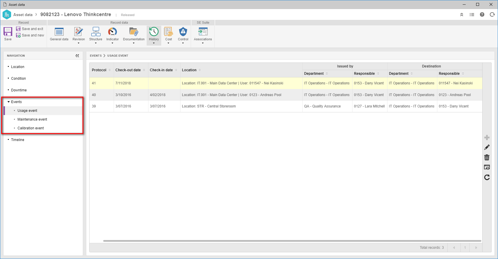Add a new usage event record
The image size is (498, 259).
point(487,138)
